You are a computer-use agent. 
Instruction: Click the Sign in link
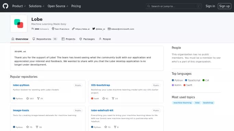(210, 6)
